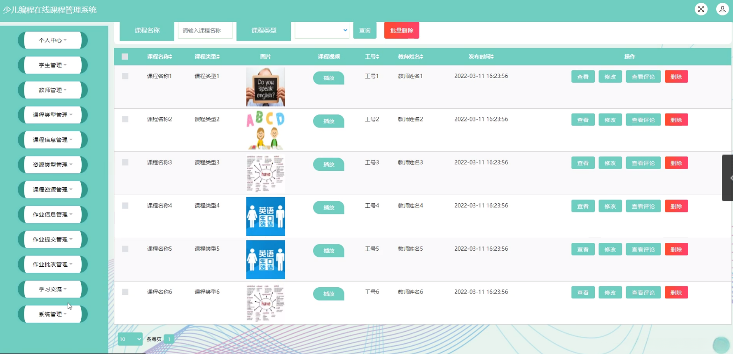This screenshot has height=354, width=733.
Task: Click 修改 for the 课程名称6 row
Action: click(610, 293)
